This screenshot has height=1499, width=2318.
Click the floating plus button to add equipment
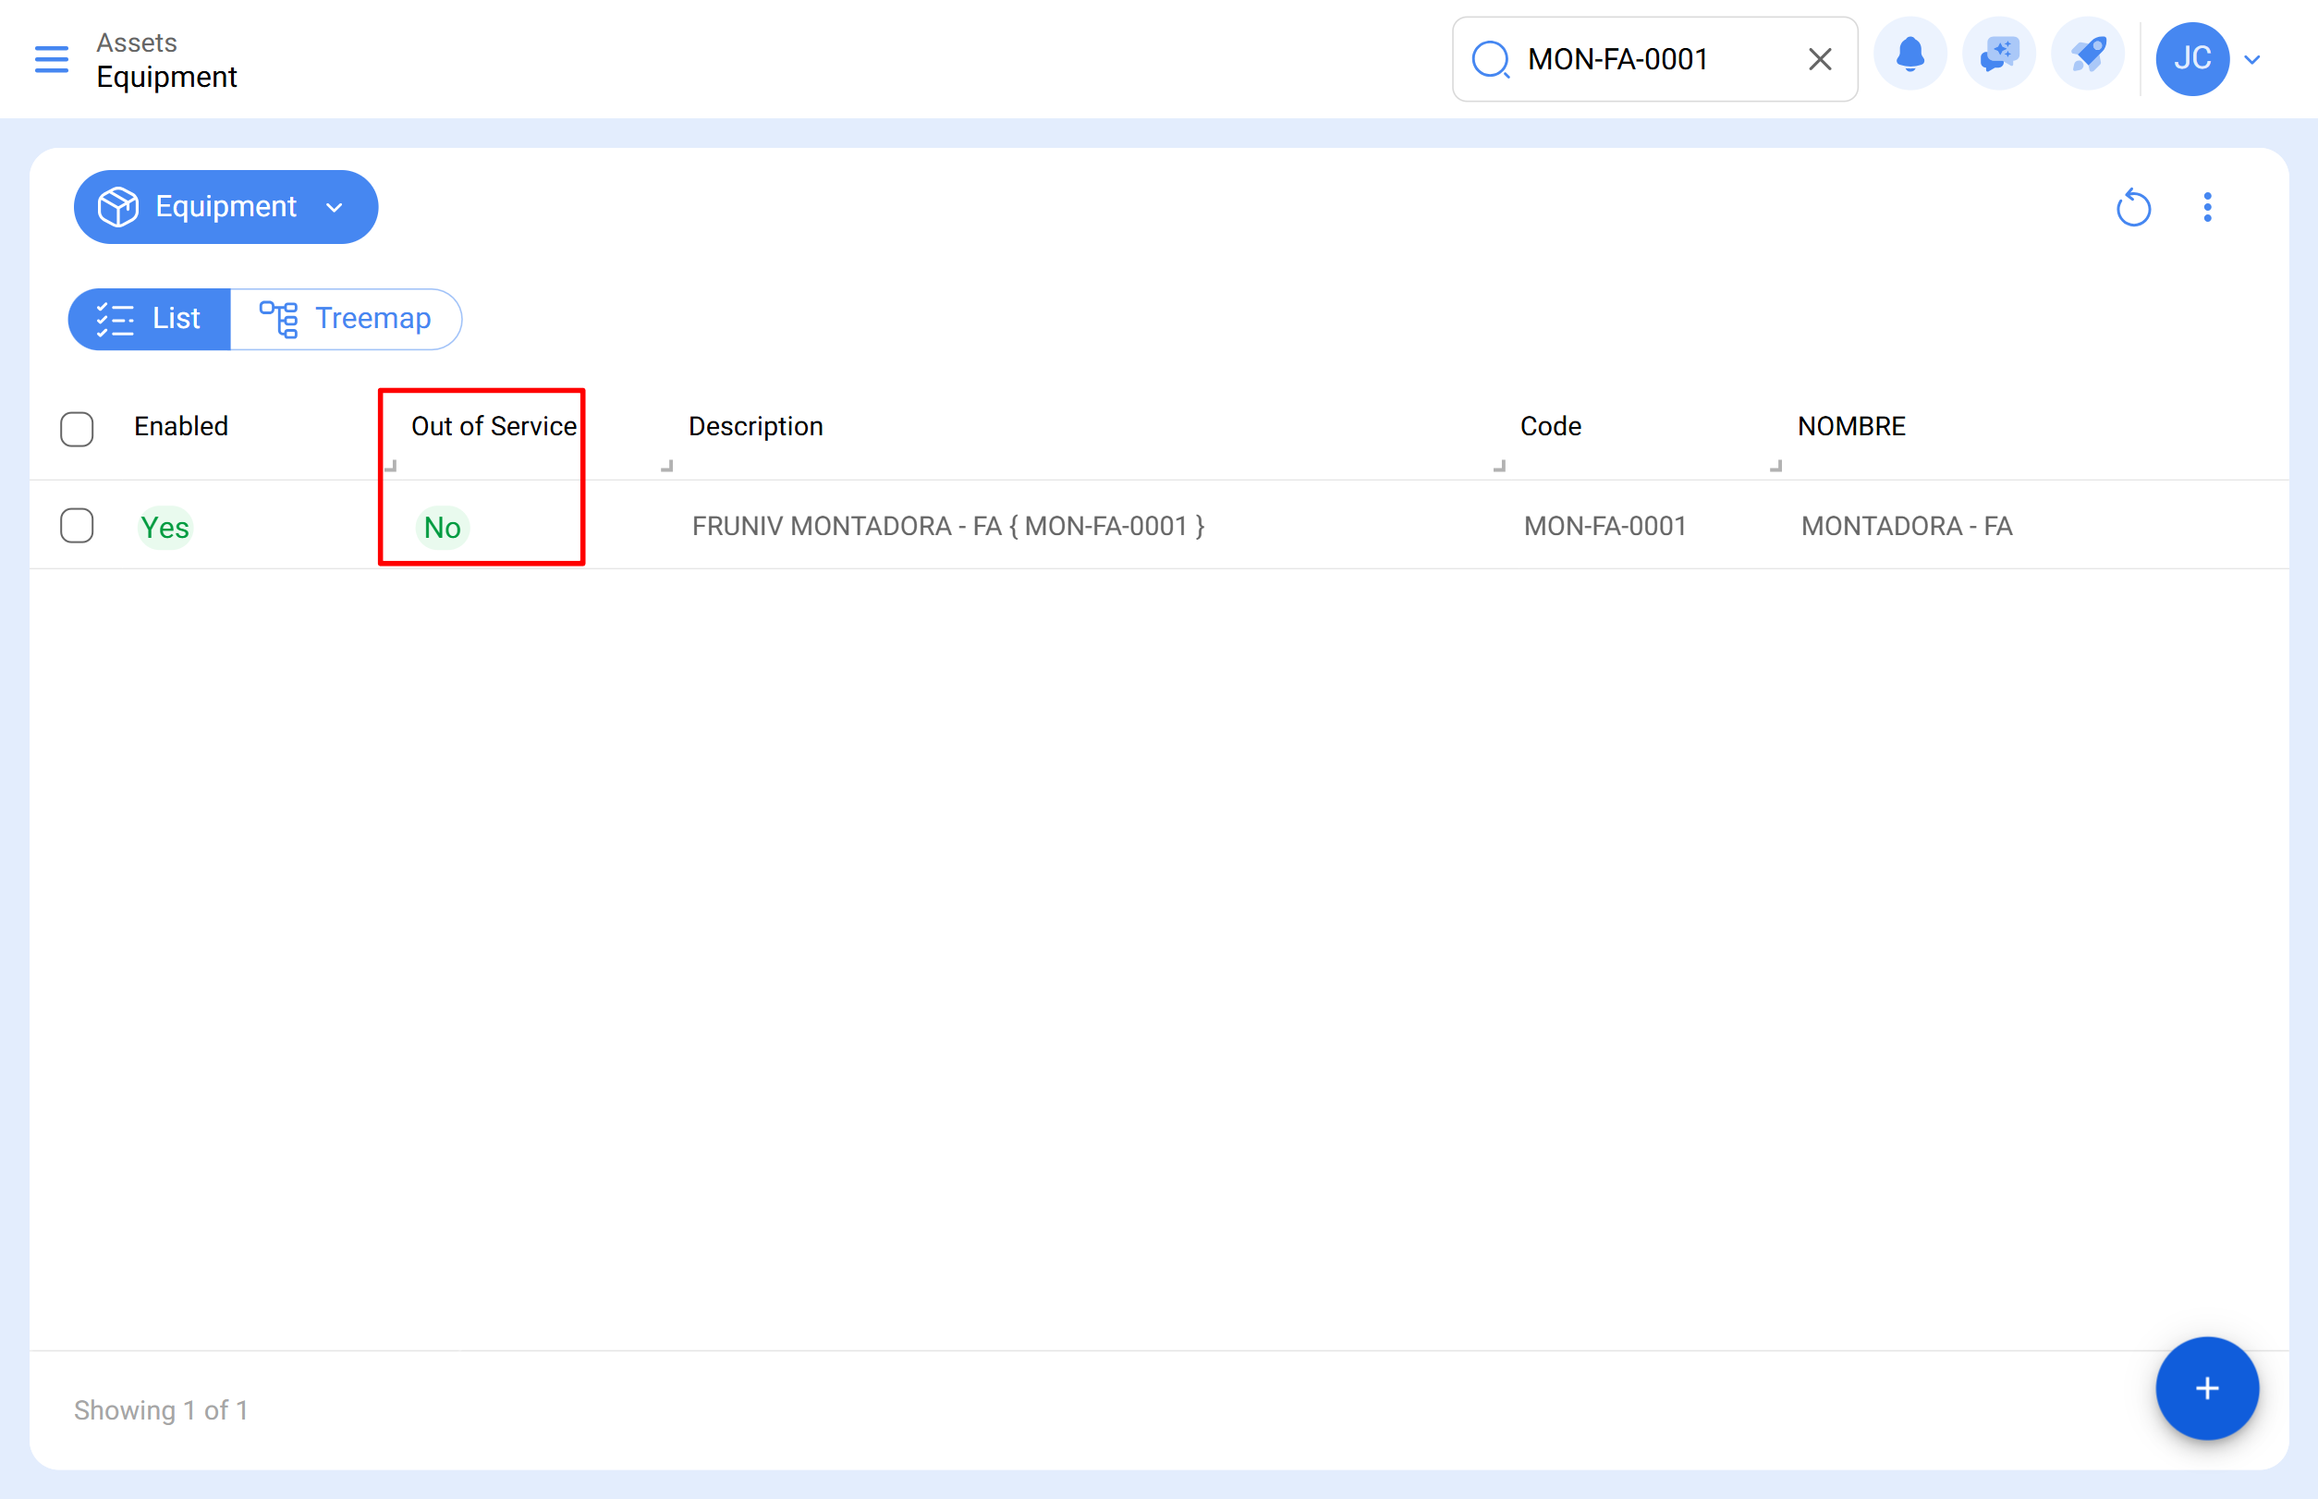(x=2206, y=1388)
